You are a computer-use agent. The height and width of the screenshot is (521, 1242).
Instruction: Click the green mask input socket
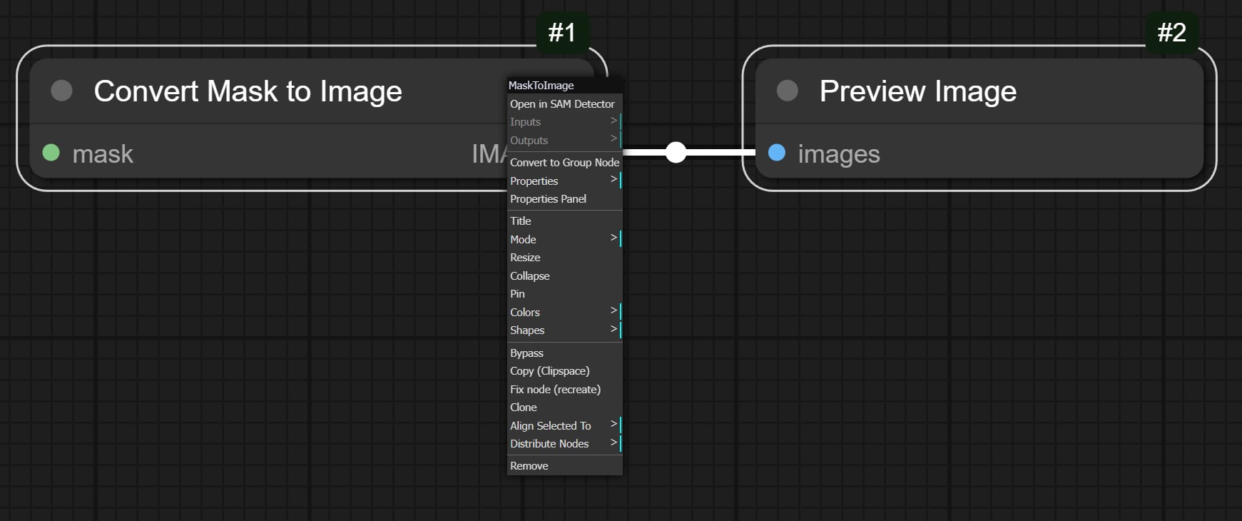pyautogui.click(x=51, y=153)
